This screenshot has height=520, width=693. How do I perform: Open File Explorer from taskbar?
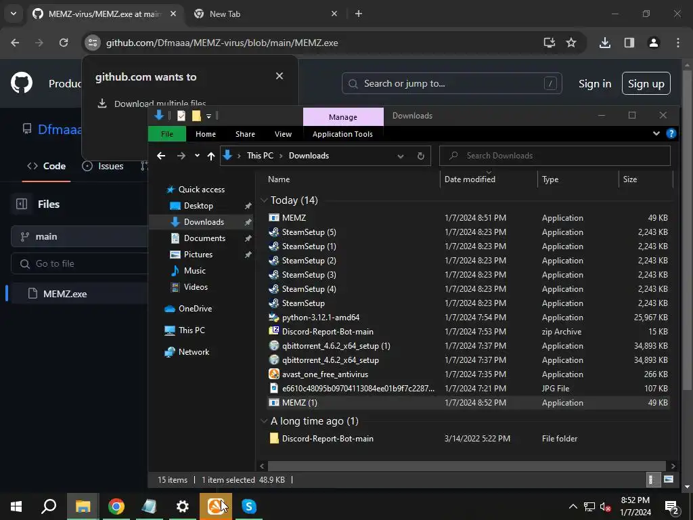point(83,506)
